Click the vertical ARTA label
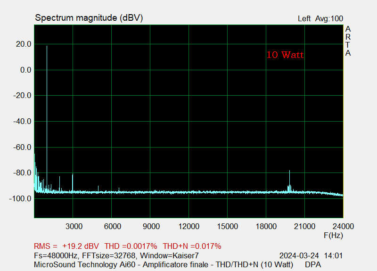 [348, 41]
